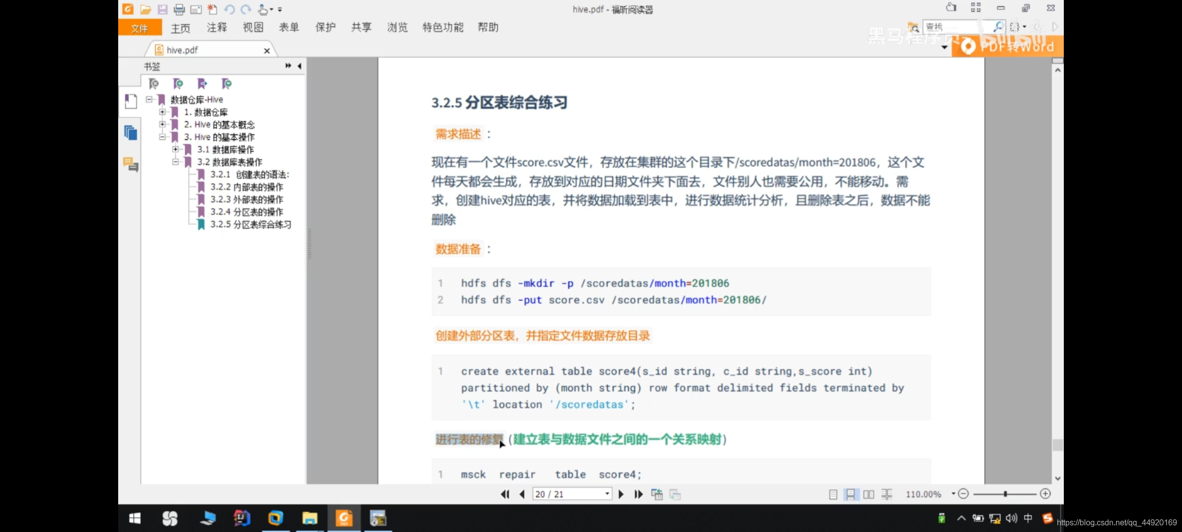This screenshot has width=1182, height=532.
Task: Go to next page arrow
Action: point(621,494)
